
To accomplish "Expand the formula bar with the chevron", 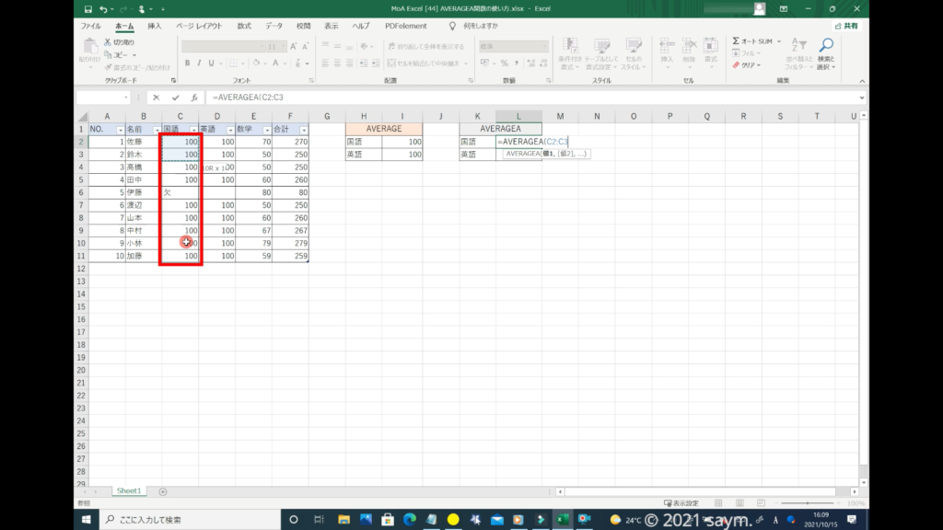I will tap(862, 98).
